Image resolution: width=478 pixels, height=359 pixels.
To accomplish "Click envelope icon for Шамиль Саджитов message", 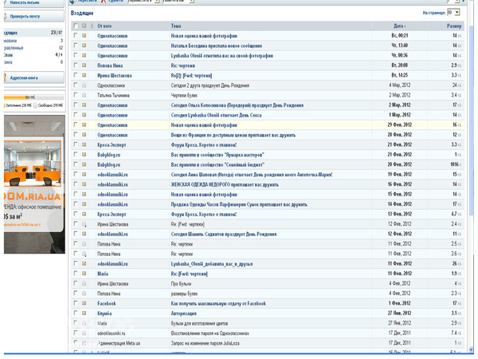I will [x=84, y=234].
